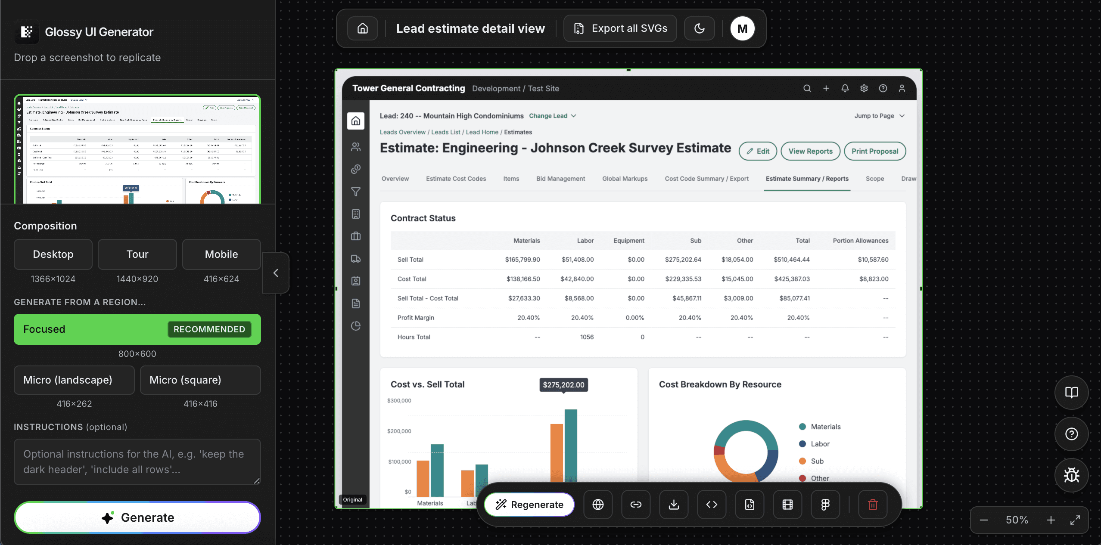The width and height of the screenshot is (1101, 545).
Task: Click the code brackets icon
Action: click(x=712, y=505)
